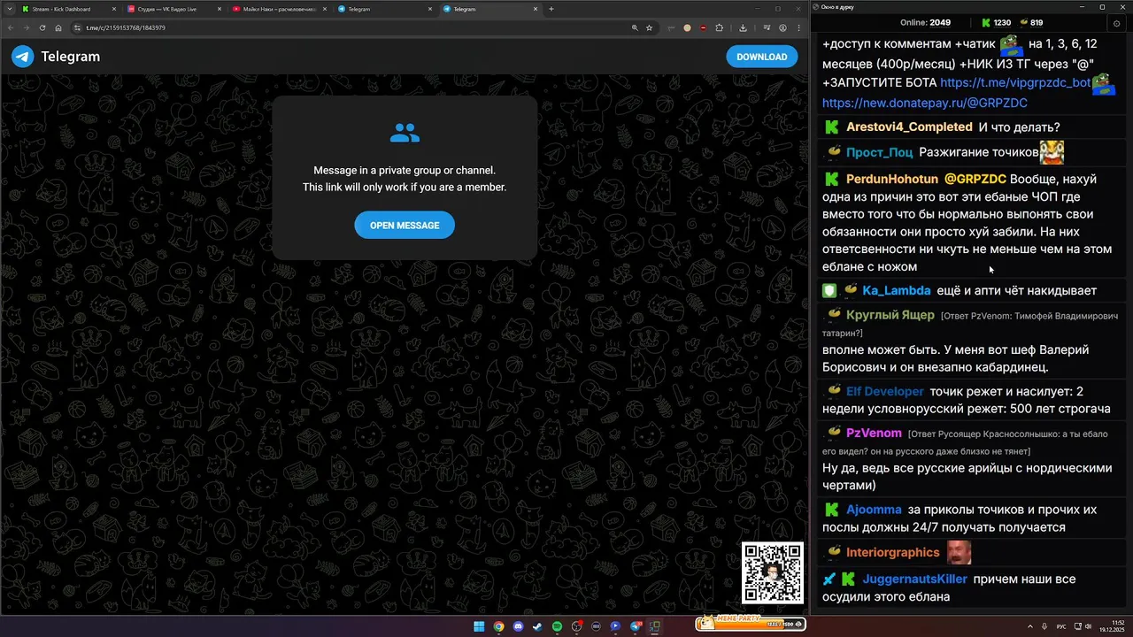Close the active Telegram tab

pos(536,9)
